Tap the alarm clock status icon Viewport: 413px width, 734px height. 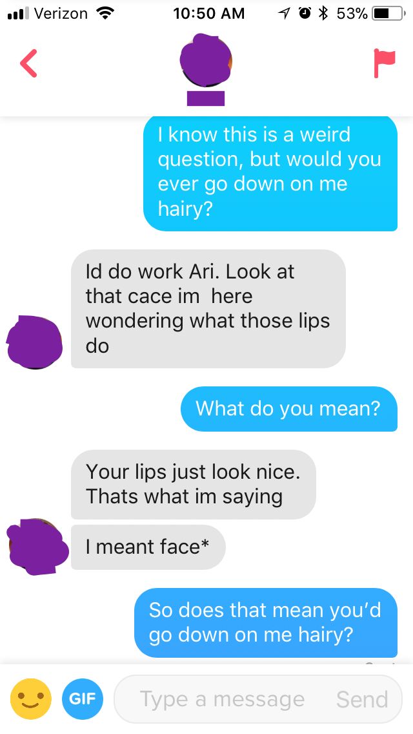click(x=305, y=14)
